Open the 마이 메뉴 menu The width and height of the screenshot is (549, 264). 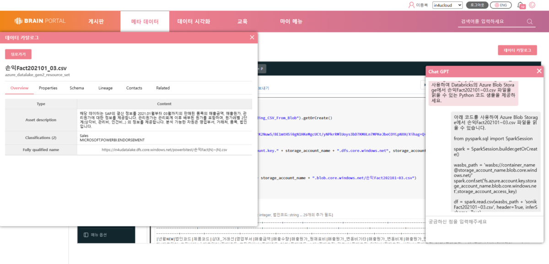pyautogui.click(x=291, y=22)
